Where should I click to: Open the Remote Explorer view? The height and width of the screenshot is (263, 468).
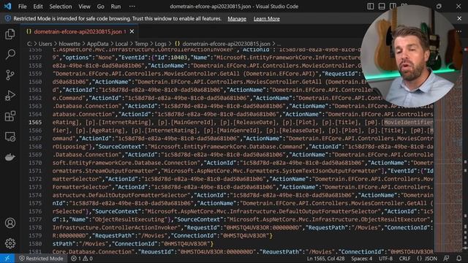pos(10,137)
